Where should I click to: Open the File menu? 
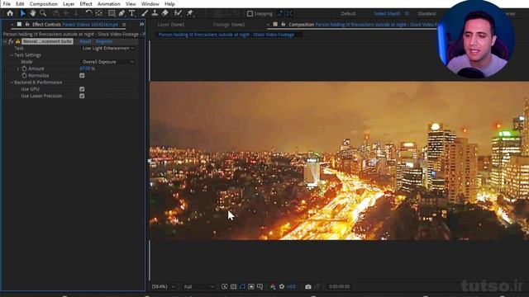pyautogui.click(x=7, y=4)
